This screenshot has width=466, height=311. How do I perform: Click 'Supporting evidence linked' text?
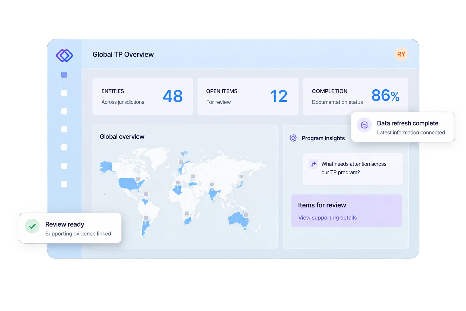click(x=78, y=234)
